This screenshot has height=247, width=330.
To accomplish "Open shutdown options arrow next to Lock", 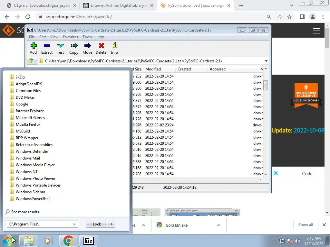I will point(111,224).
